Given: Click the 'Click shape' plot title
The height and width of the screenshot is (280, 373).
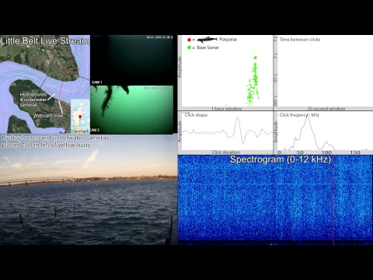Looking at the screenshot, I should point(196,115).
